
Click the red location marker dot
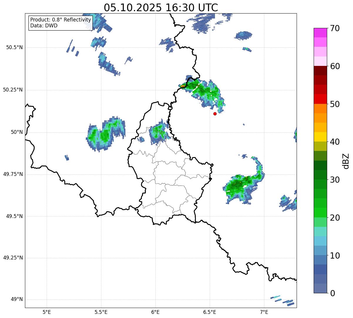click(215, 114)
